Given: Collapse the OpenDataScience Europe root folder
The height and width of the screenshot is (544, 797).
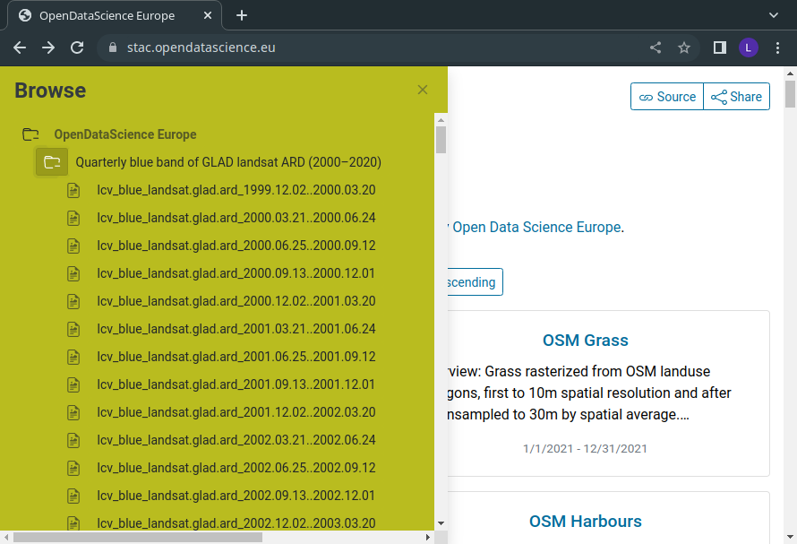Looking at the screenshot, I should 30,134.
